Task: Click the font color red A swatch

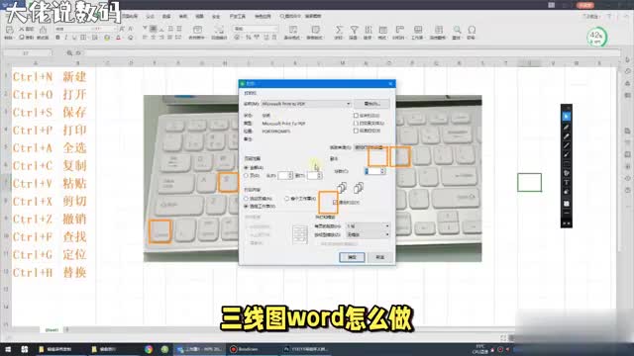Action: click(118, 38)
